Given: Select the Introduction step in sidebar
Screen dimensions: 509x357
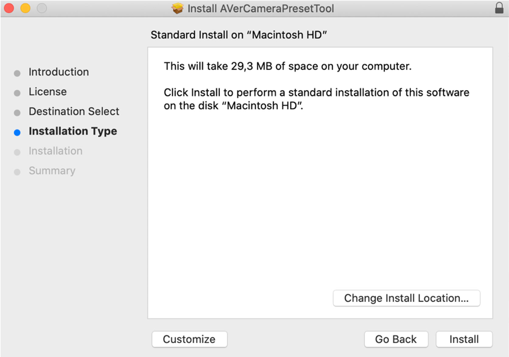Looking at the screenshot, I should pos(59,72).
